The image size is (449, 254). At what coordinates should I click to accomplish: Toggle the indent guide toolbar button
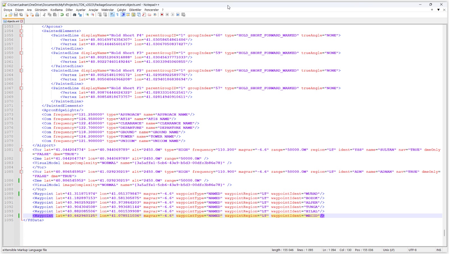pyautogui.click(x=123, y=15)
